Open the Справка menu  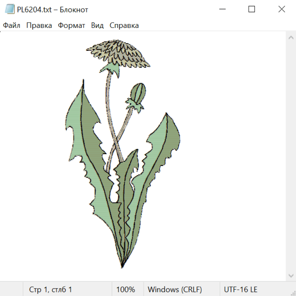point(124,25)
